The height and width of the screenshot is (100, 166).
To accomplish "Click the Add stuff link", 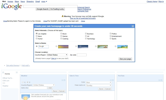I will tap(26, 65).
